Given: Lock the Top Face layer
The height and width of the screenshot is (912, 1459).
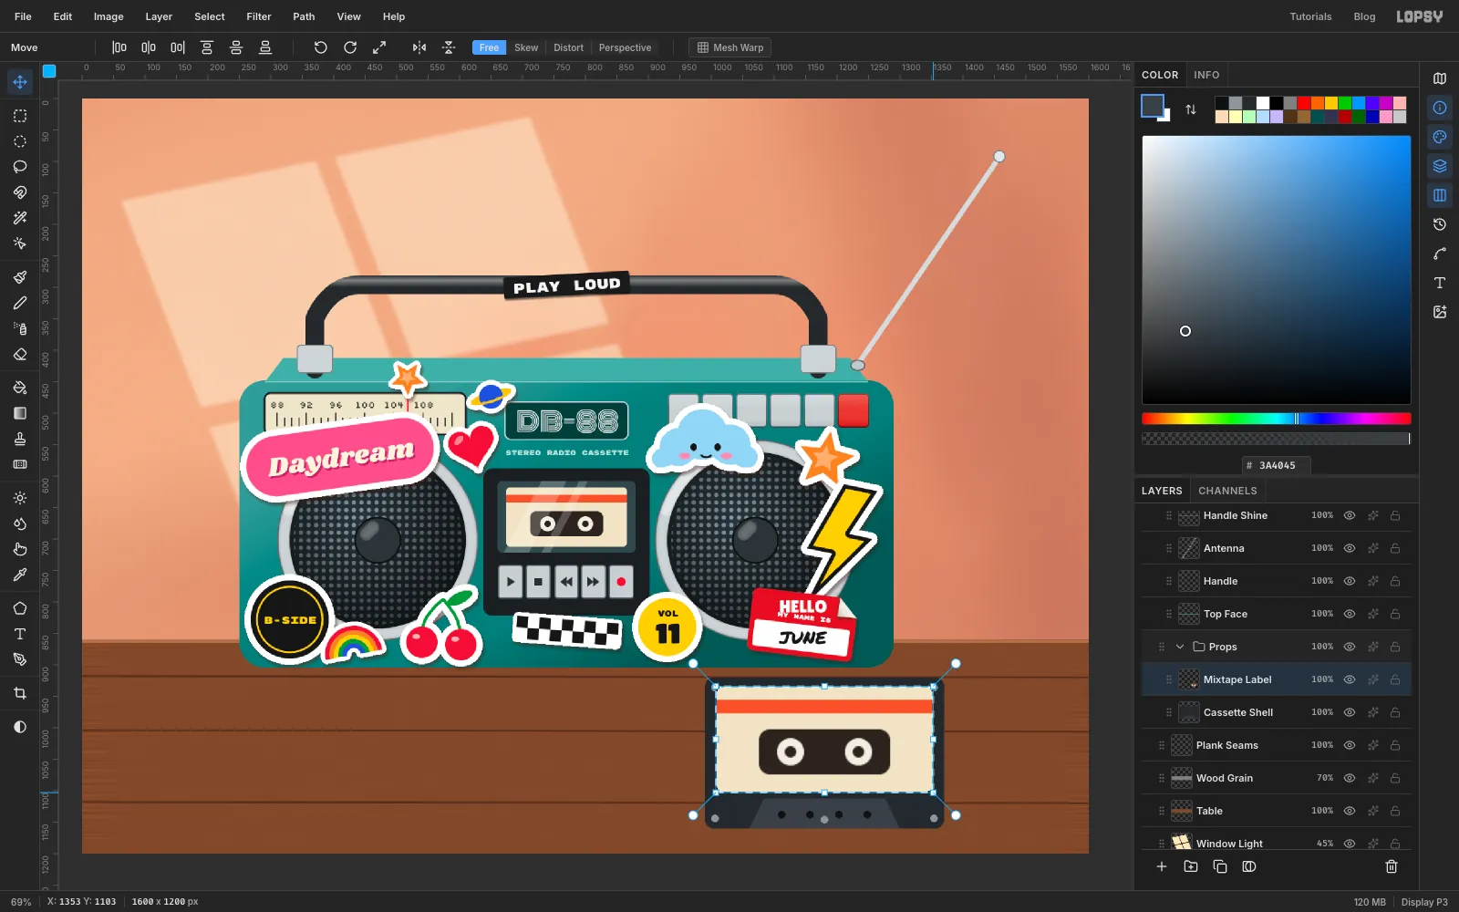Looking at the screenshot, I should (x=1395, y=614).
